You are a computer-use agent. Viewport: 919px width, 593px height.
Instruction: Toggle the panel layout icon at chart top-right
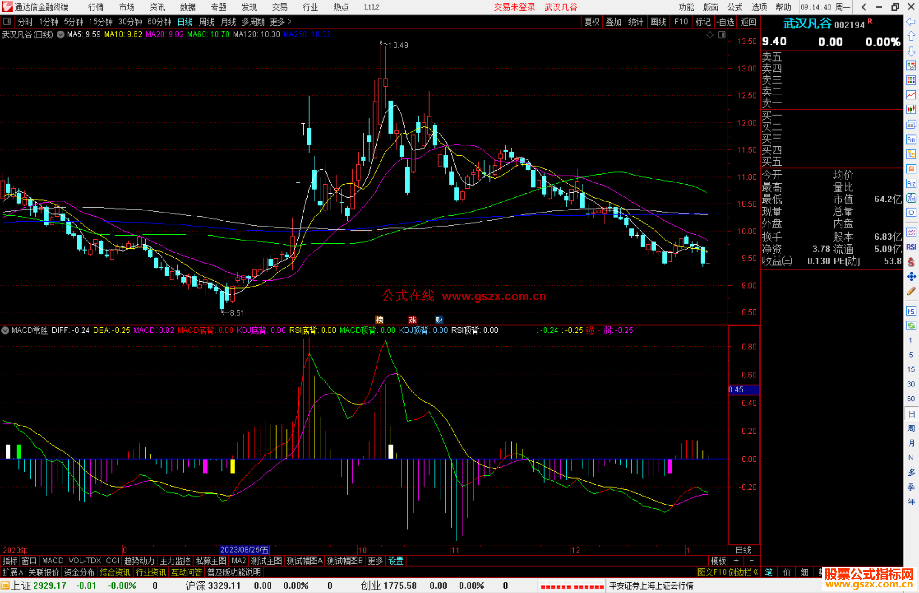point(722,35)
